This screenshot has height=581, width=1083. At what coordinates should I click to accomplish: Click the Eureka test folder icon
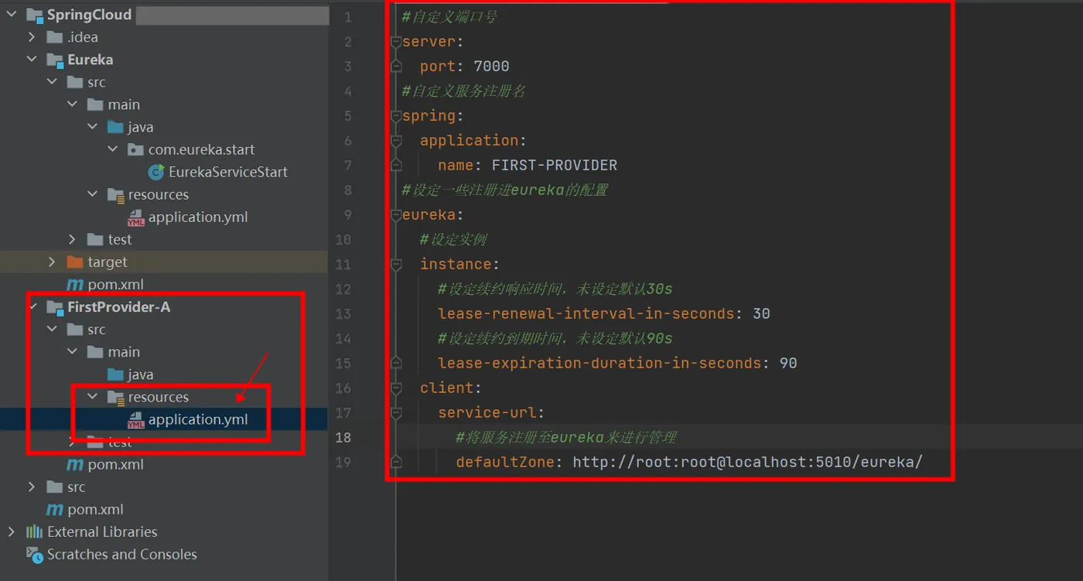pyautogui.click(x=95, y=240)
